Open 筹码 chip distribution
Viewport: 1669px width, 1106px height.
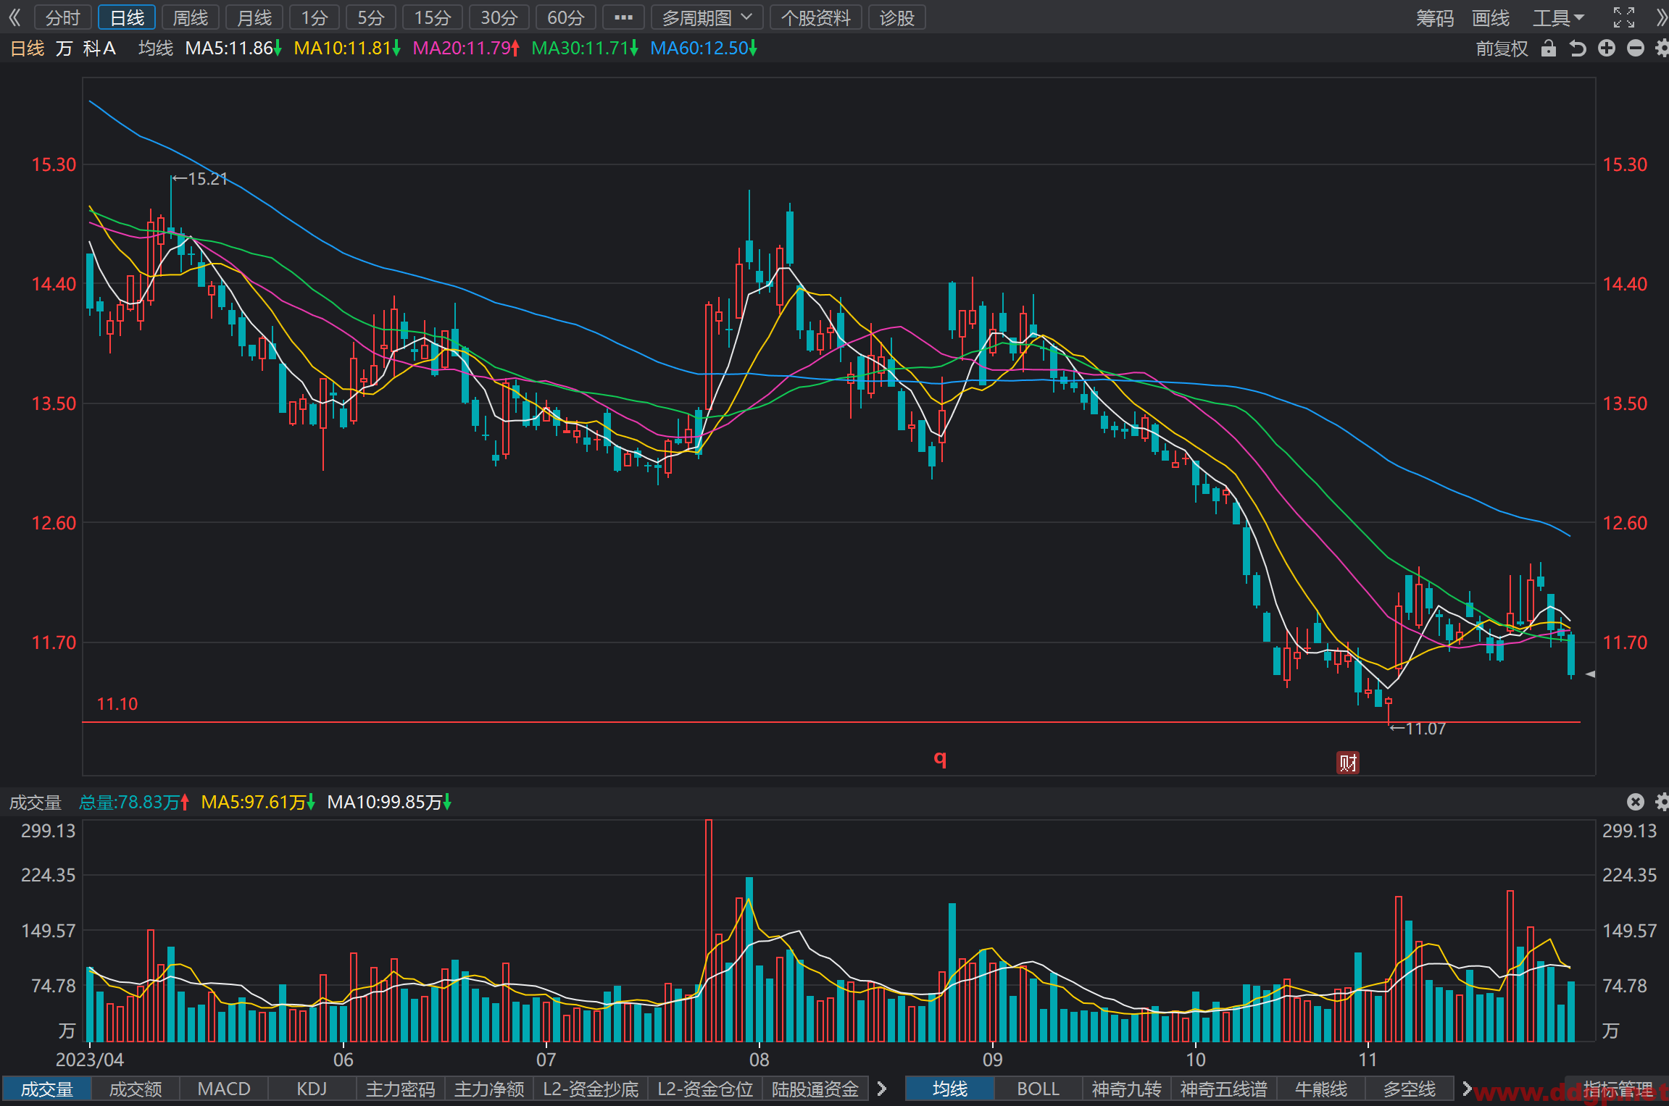click(x=1435, y=17)
